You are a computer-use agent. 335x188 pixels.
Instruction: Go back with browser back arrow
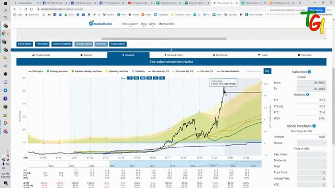coord(15,9)
